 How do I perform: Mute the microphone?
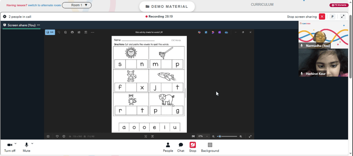26,148
